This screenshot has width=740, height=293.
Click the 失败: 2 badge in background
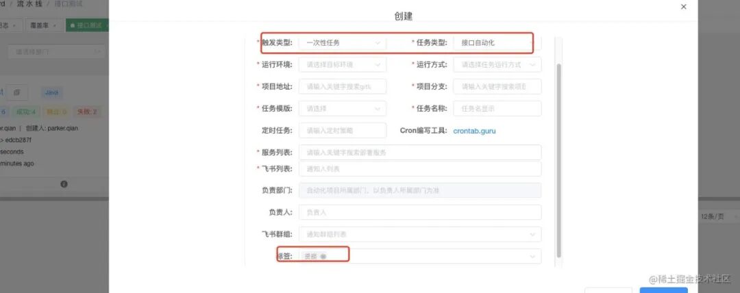87,112
